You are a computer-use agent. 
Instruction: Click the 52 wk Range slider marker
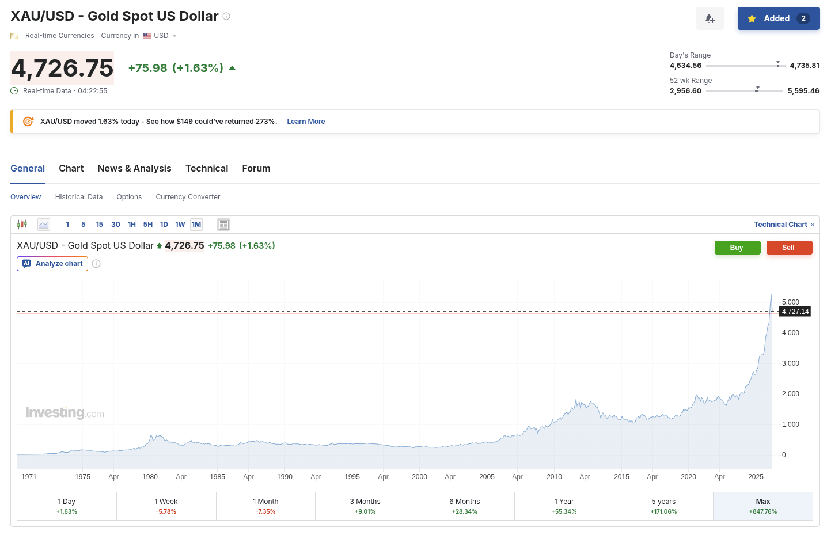(757, 89)
